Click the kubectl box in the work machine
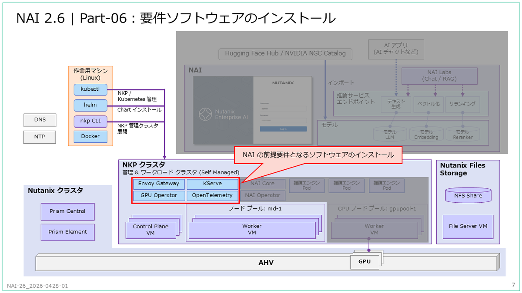 pos(90,90)
